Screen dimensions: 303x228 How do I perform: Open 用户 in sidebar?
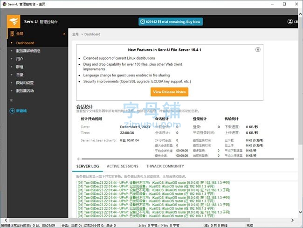tap(20, 59)
